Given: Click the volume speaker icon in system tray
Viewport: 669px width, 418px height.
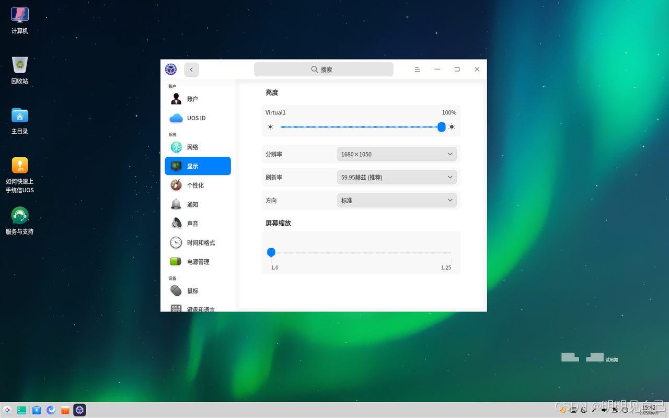Looking at the screenshot, I should [x=604, y=410].
